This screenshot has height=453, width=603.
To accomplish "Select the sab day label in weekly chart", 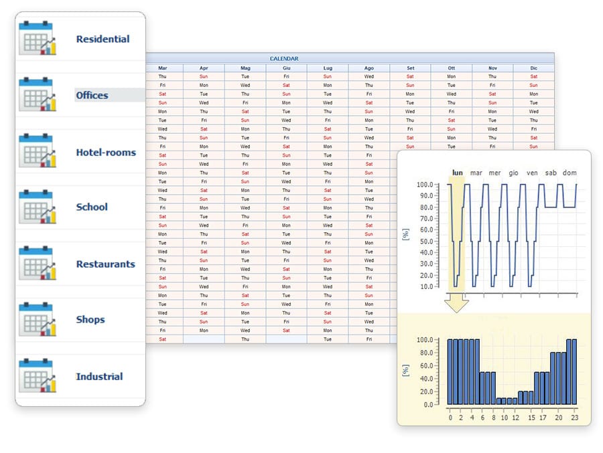I will [x=551, y=173].
